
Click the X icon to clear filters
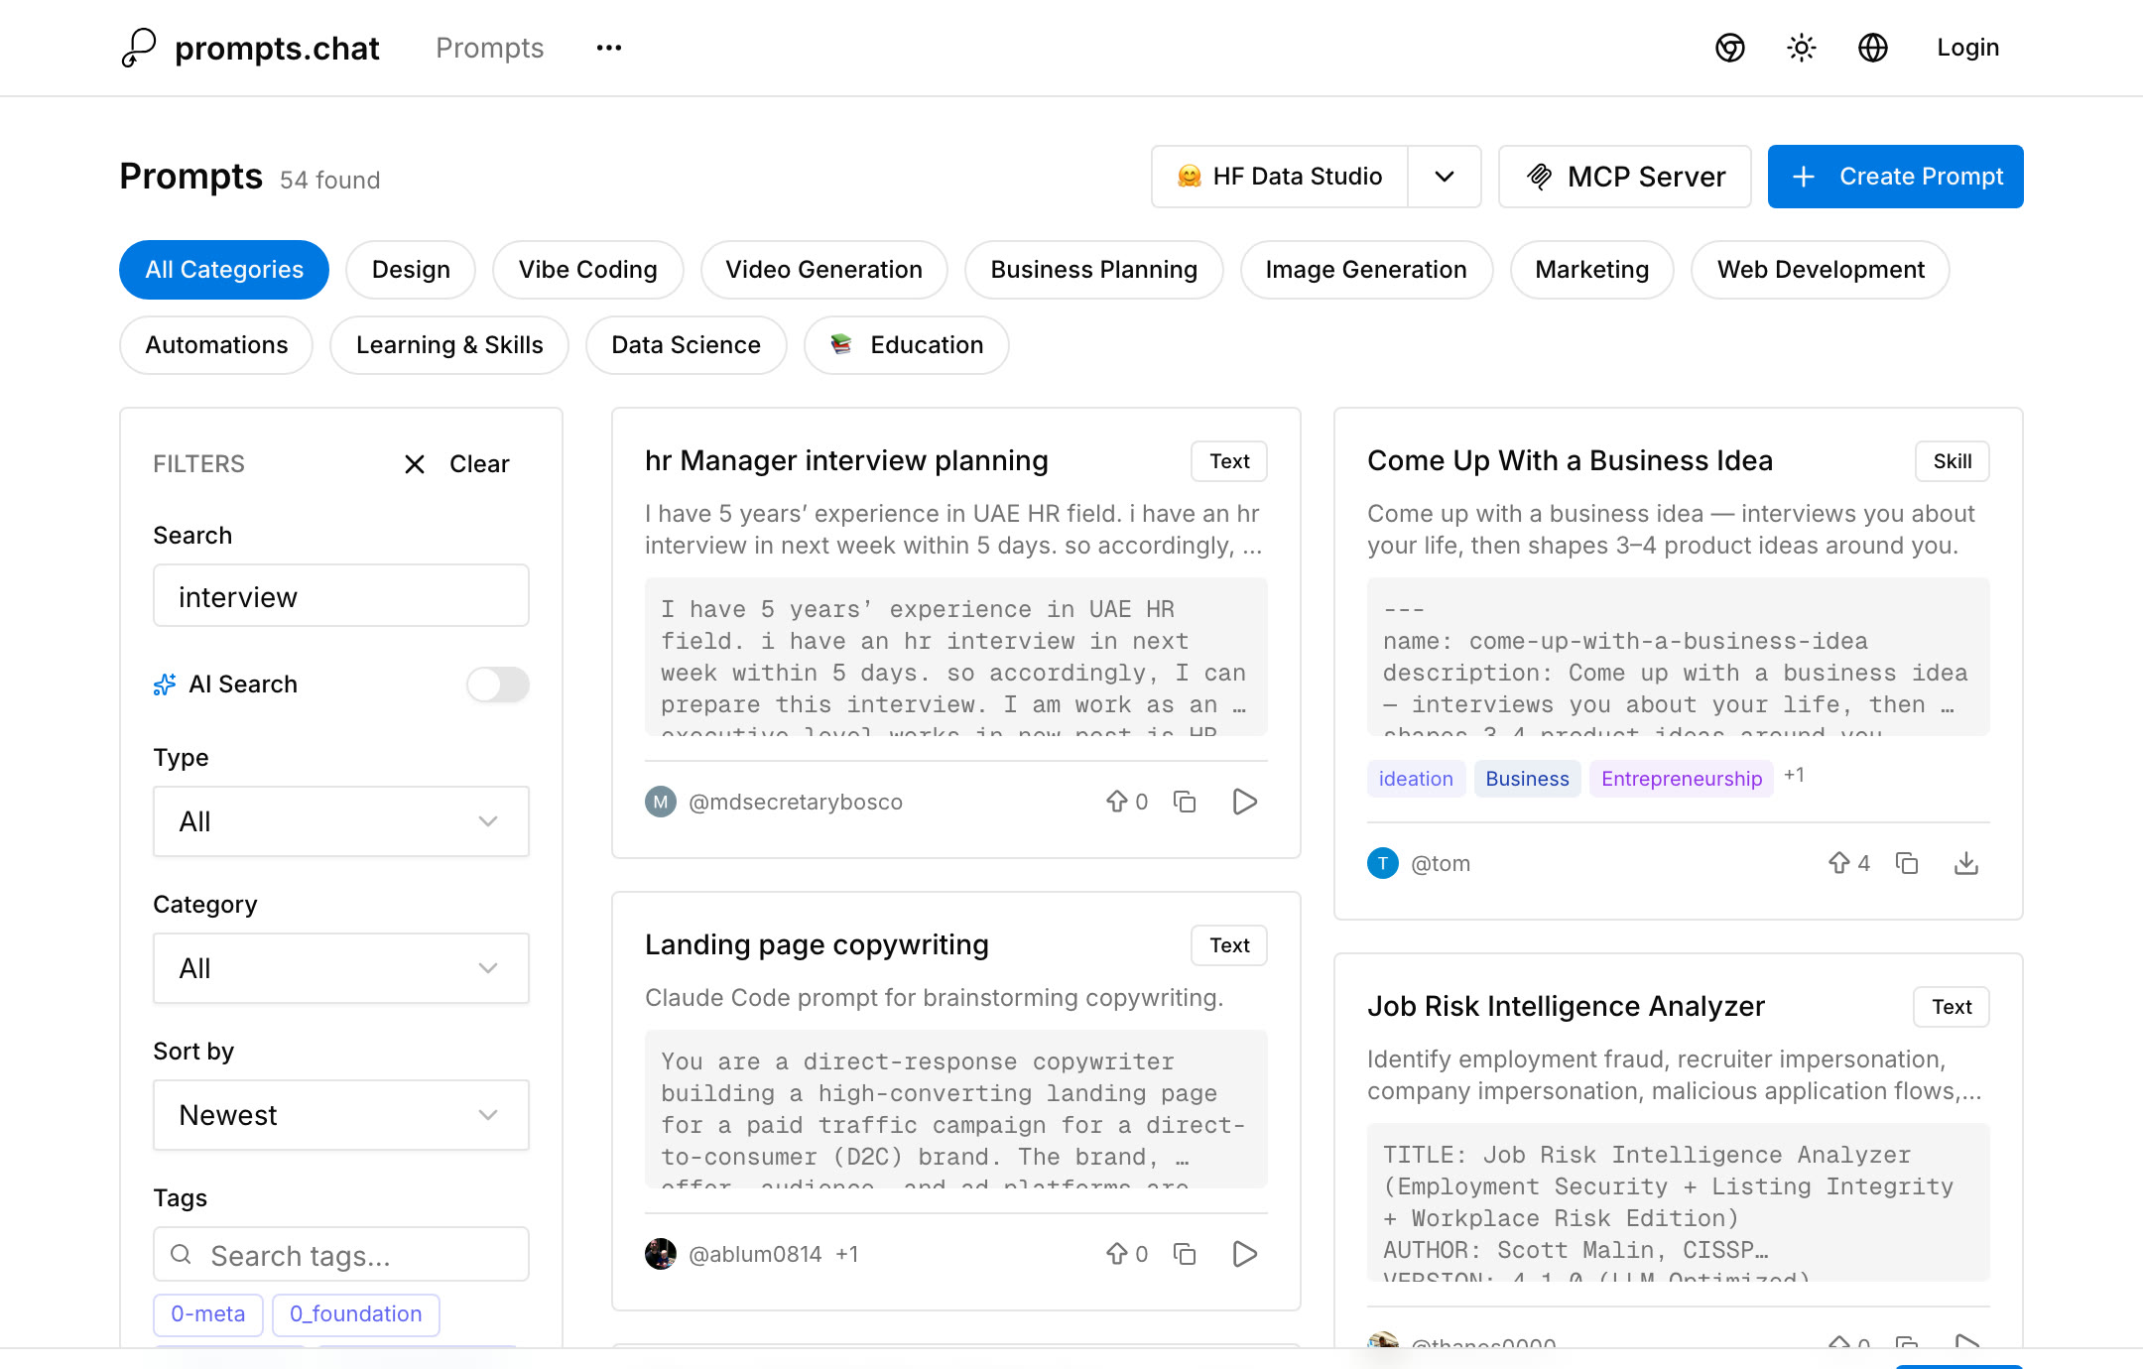click(x=415, y=464)
